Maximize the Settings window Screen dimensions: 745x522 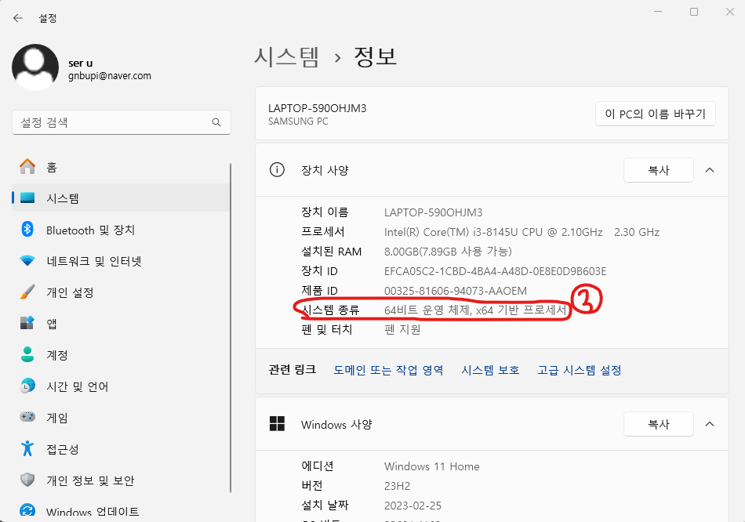(694, 12)
